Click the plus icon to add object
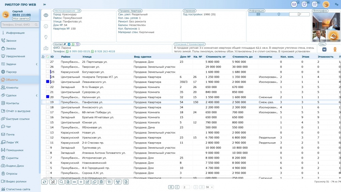The height and width of the screenshot is (192, 341). coord(81,182)
